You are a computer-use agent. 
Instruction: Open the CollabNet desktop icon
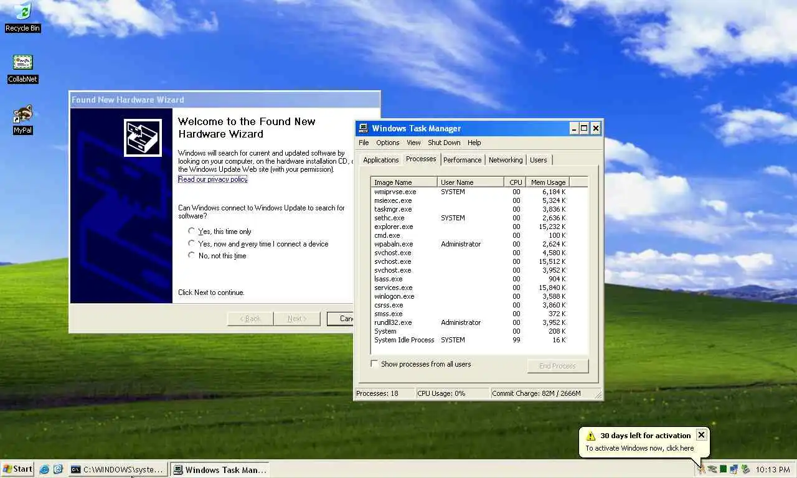(22, 68)
